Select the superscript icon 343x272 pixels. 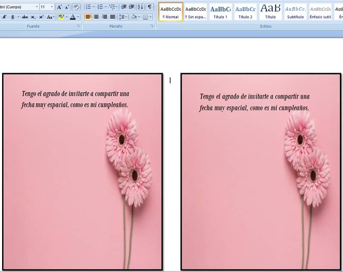[x=41, y=17]
